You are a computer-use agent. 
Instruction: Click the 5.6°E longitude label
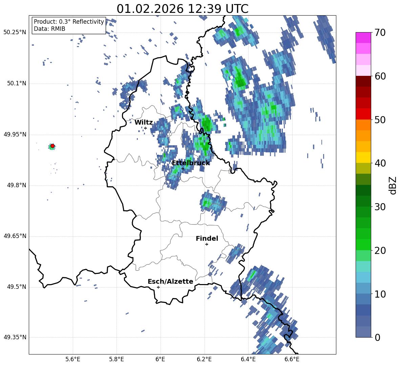point(73,359)
